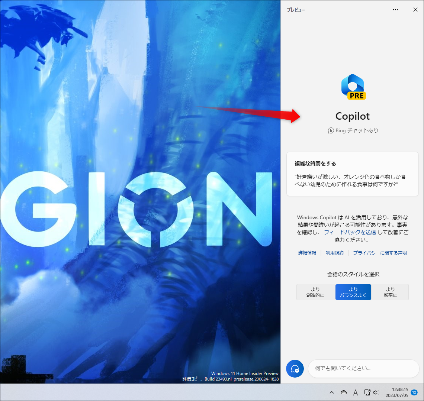The height and width of the screenshot is (401, 424).
Task: Start a new topic with the blue chat button
Action: click(295, 369)
